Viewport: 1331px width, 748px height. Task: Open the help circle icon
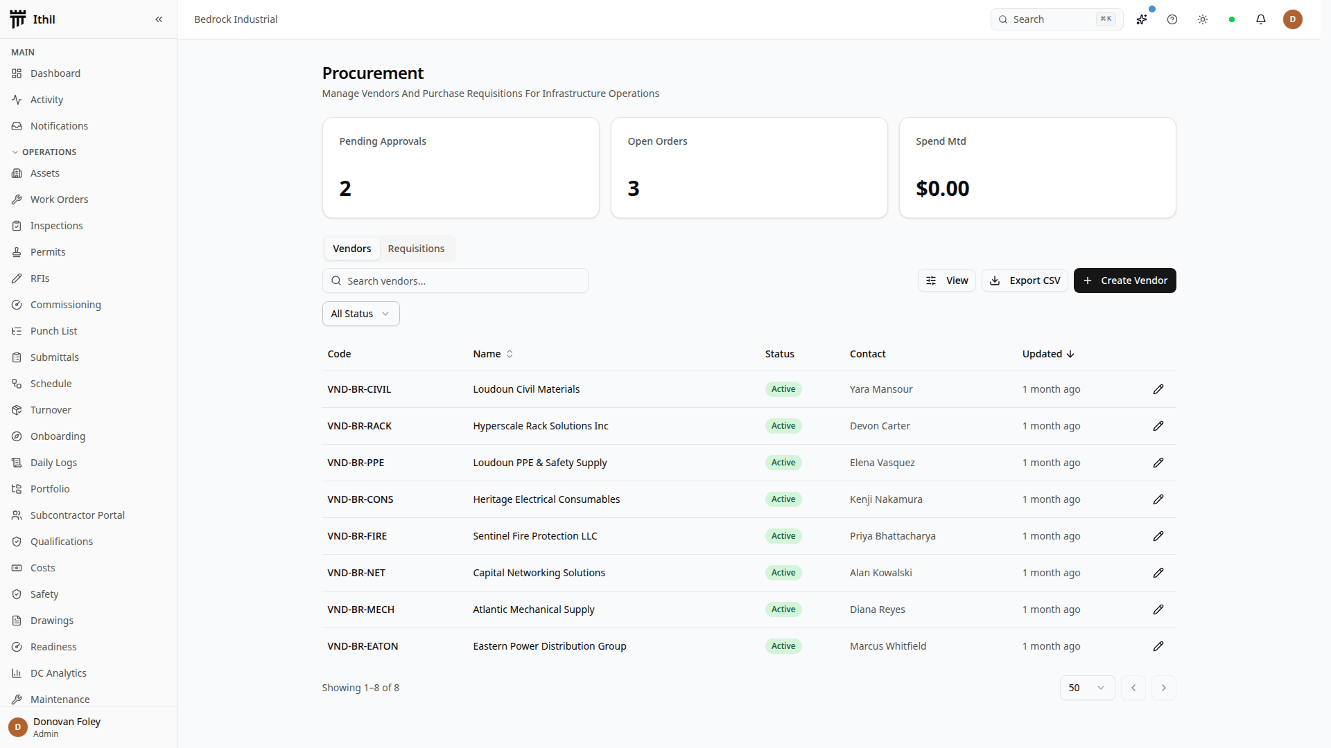click(1172, 19)
